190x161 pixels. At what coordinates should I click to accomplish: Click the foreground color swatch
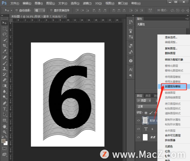click(4, 141)
